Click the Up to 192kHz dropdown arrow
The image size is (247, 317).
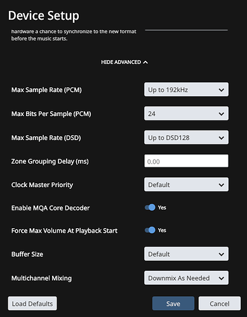(x=222, y=90)
